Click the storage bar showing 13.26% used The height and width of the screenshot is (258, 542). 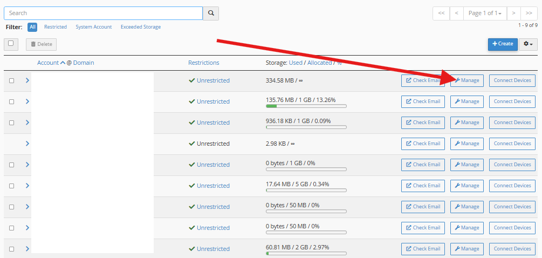306,106
